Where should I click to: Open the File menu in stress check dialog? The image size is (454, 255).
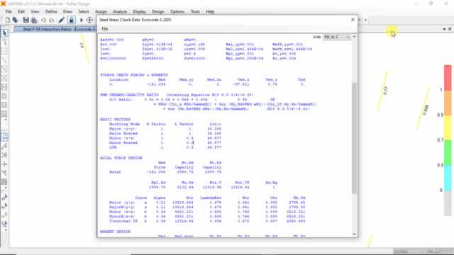pos(105,29)
